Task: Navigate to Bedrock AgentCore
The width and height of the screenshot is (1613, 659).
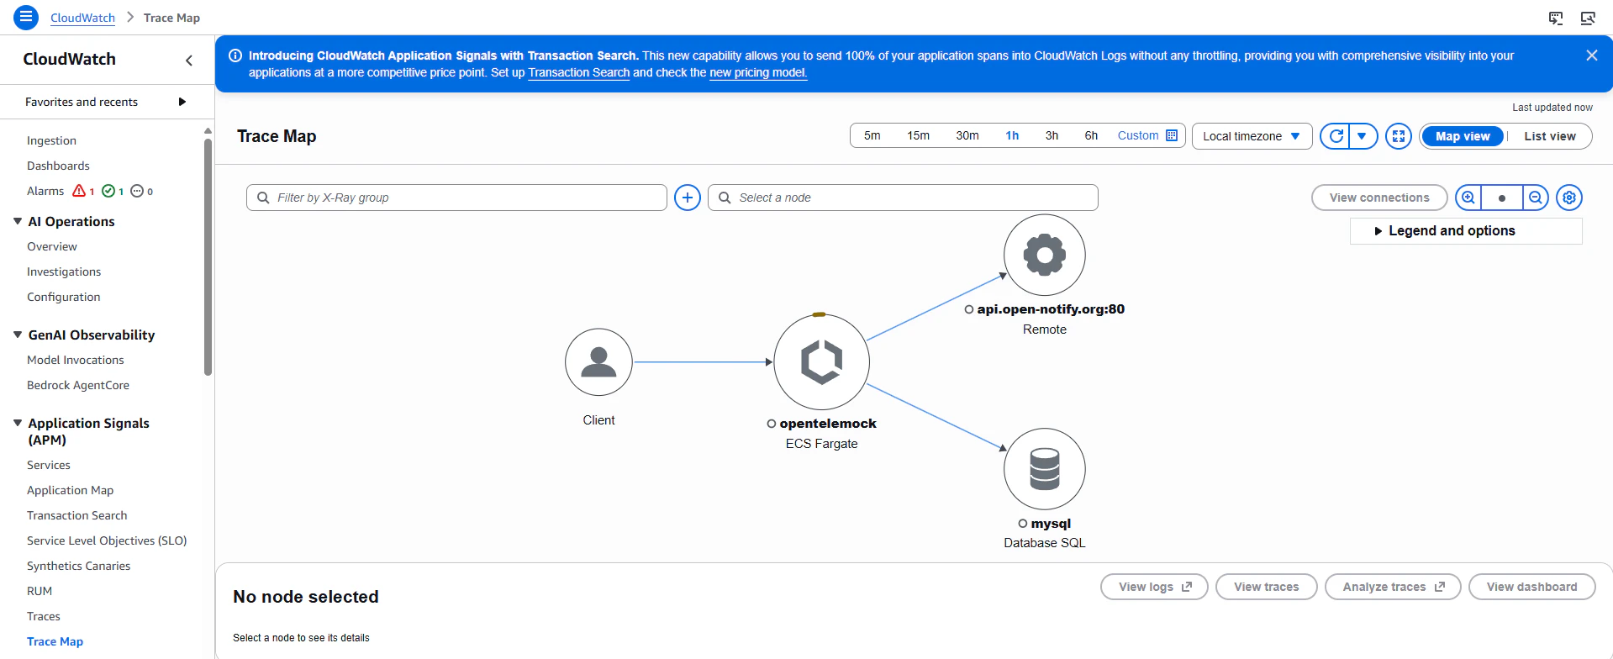Action: coord(78,385)
